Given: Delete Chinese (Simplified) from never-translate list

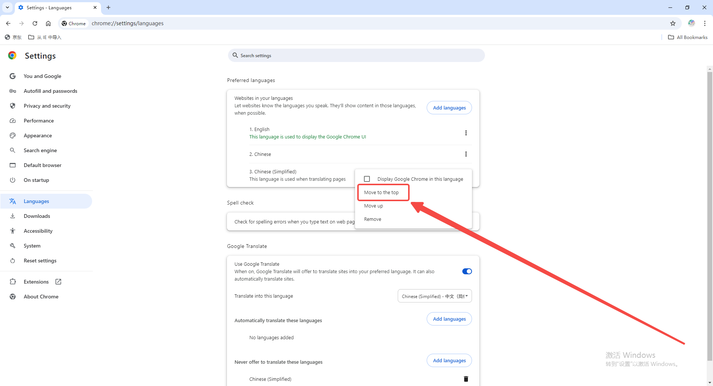Looking at the screenshot, I should tap(466, 379).
